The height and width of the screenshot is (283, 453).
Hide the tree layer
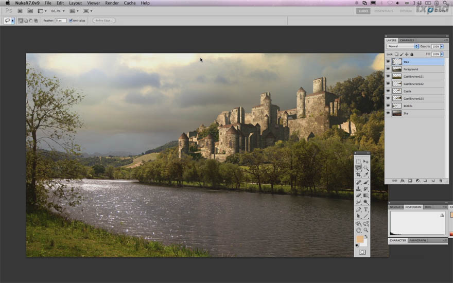tap(388, 62)
